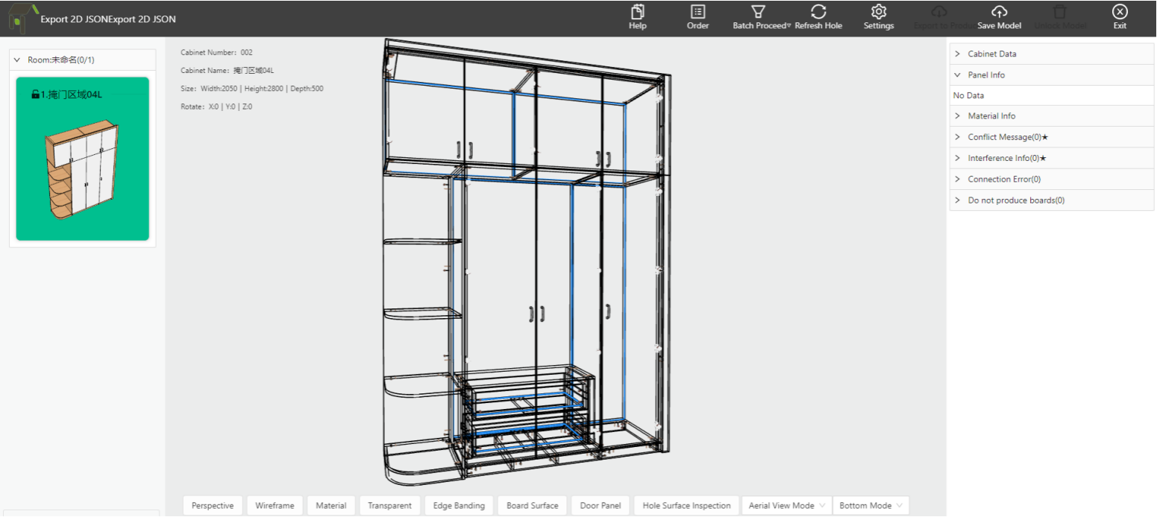The height and width of the screenshot is (517, 1157).
Task: Click the Exit icon
Action: click(x=1120, y=13)
